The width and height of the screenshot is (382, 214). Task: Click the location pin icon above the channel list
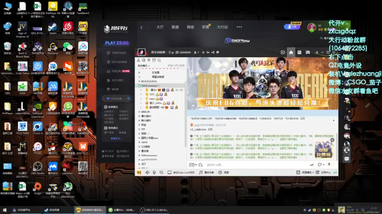click(x=149, y=60)
